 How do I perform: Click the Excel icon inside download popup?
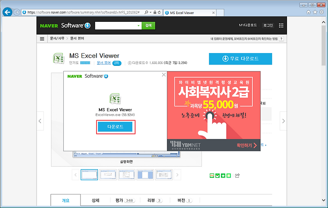(115, 99)
